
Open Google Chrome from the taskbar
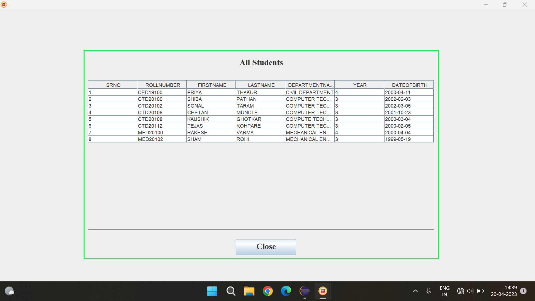click(267, 291)
